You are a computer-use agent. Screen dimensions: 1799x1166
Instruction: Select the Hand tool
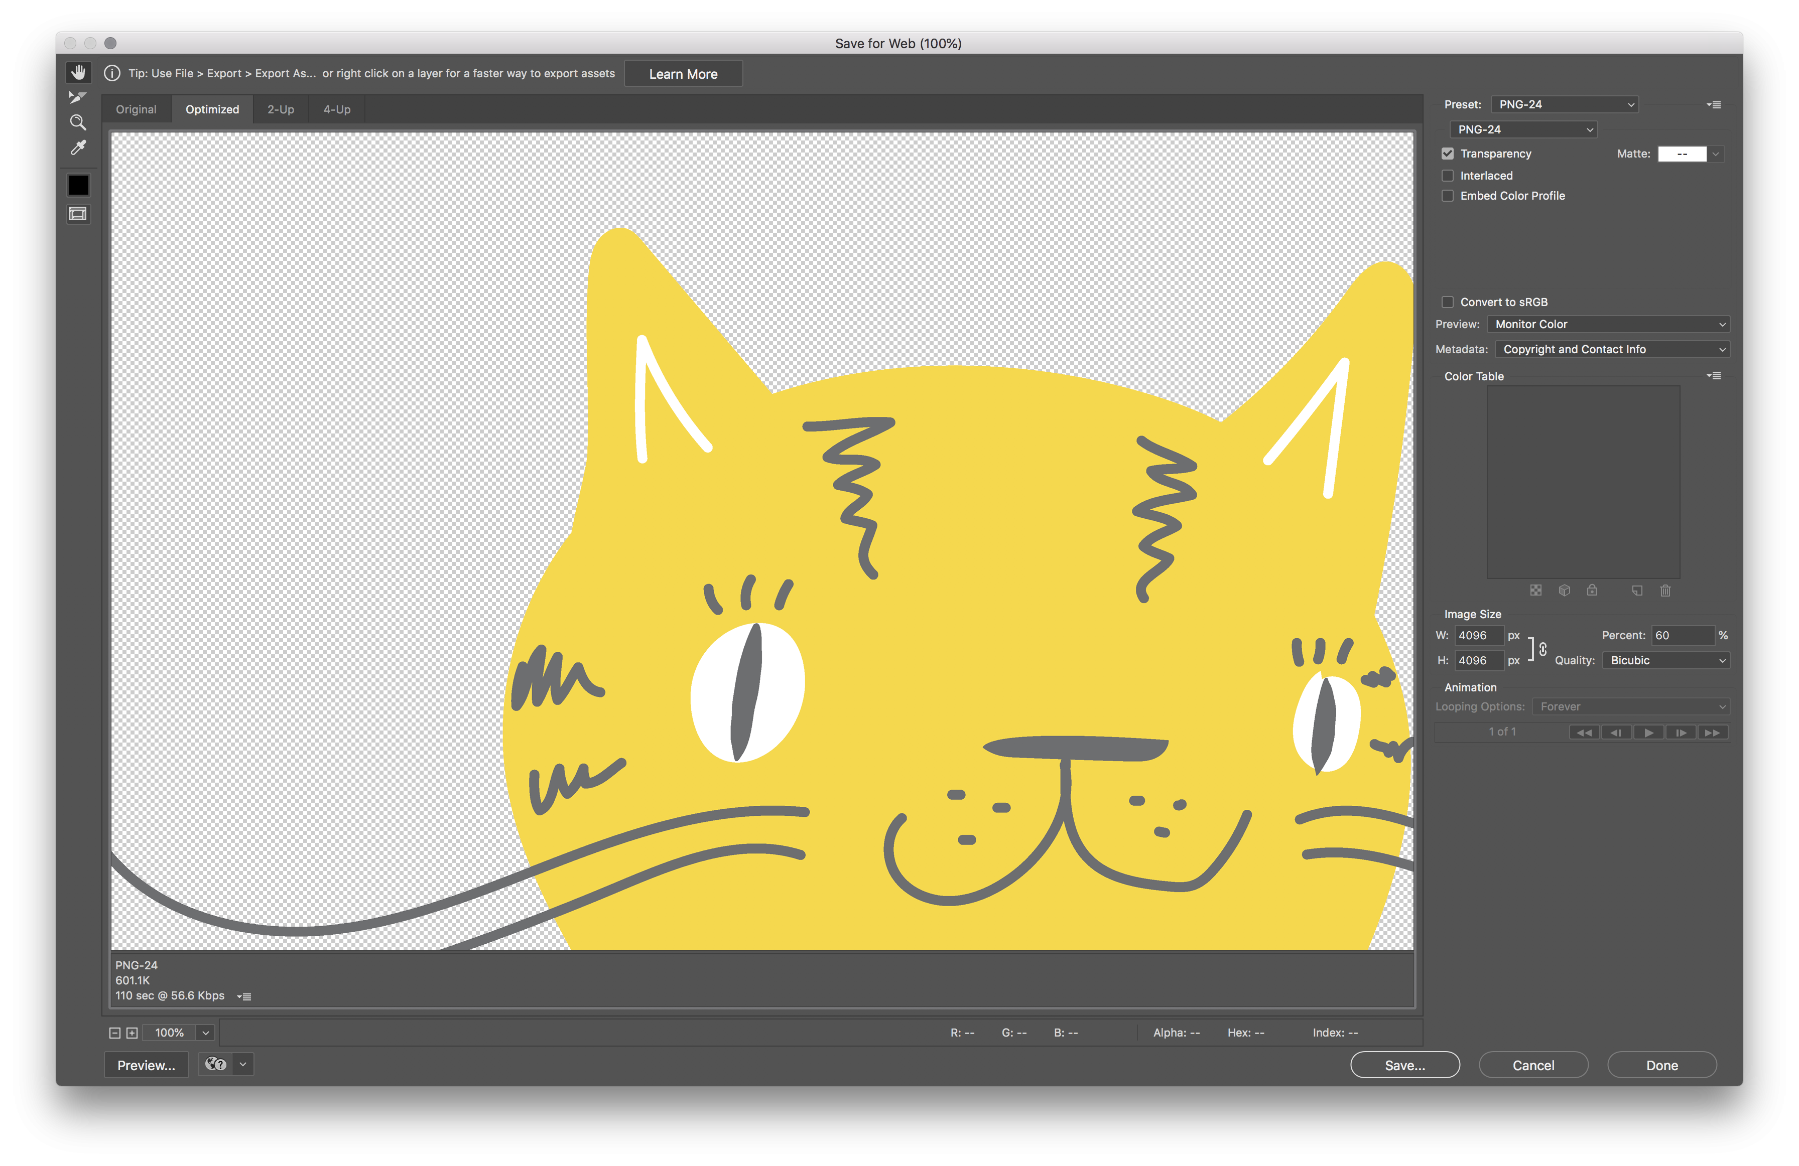click(x=79, y=73)
